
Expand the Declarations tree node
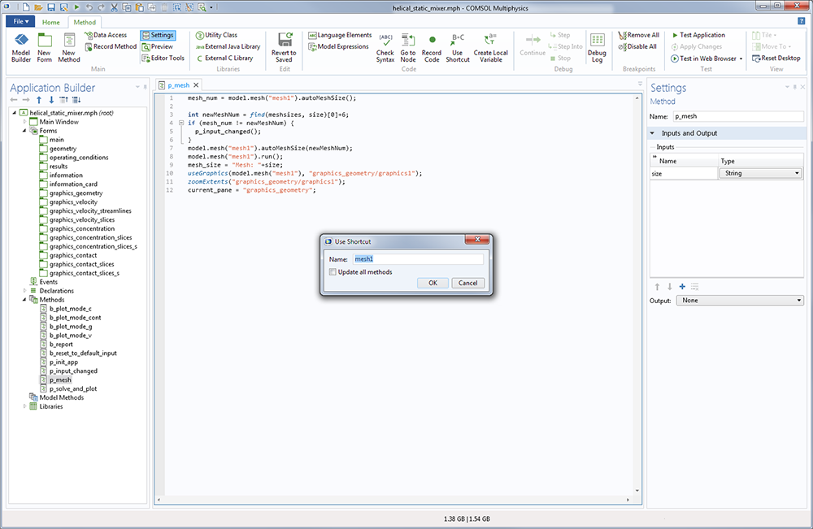coord(24,290)
